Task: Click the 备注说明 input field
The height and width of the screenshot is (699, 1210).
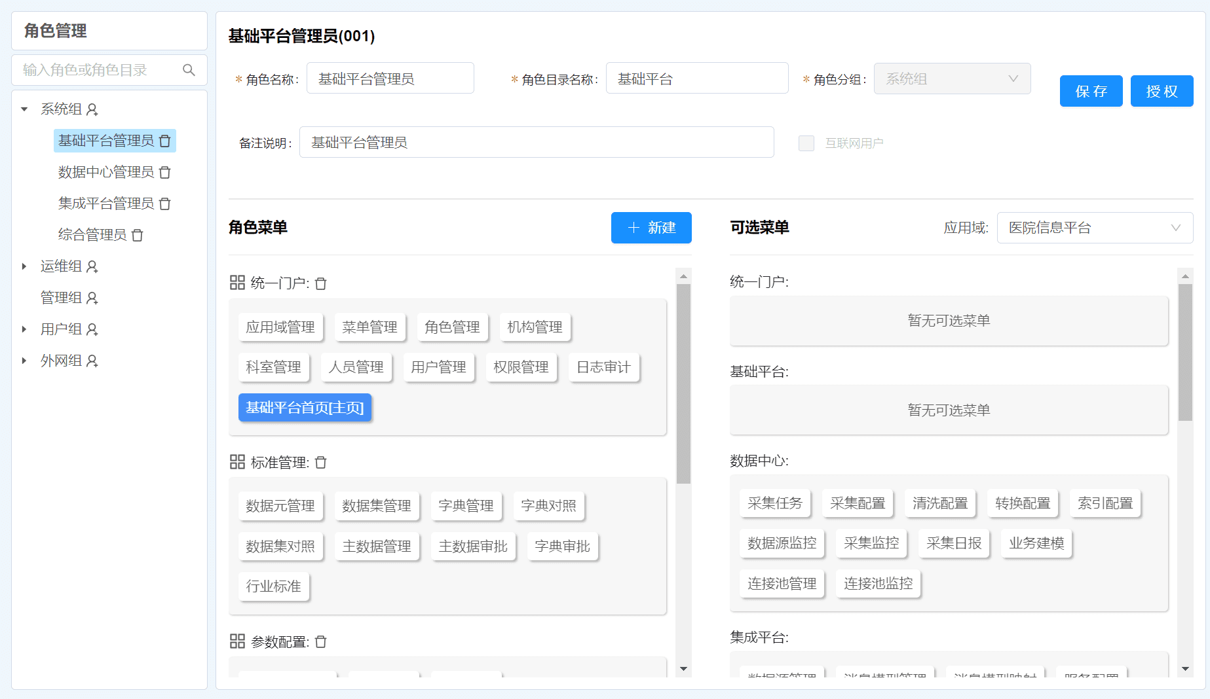Action: tap(537, 142)
